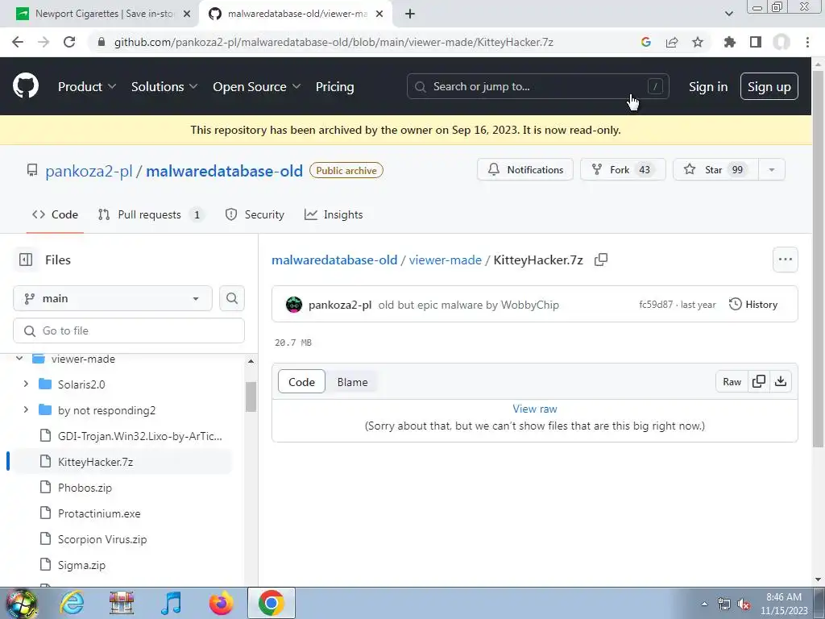Click the Go to file input
This screenshot has width=825, height=619.
pos(129,330)
